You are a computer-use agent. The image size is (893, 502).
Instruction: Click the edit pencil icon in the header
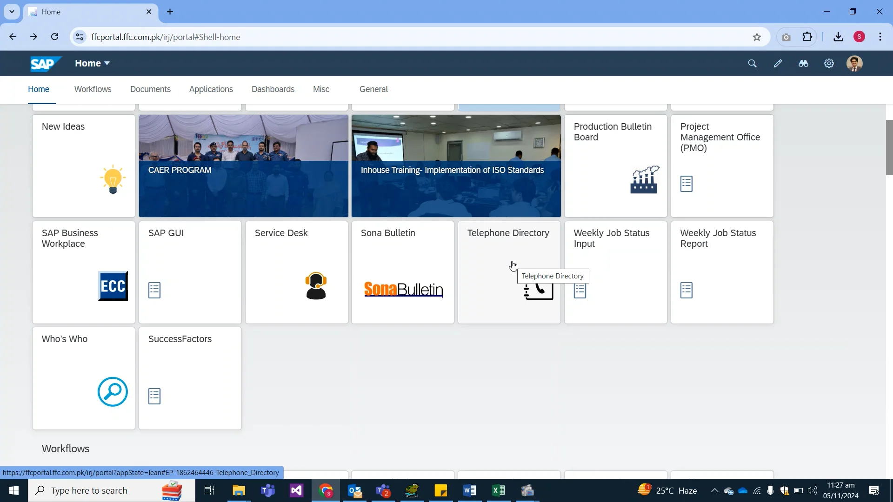click(778, 63)
